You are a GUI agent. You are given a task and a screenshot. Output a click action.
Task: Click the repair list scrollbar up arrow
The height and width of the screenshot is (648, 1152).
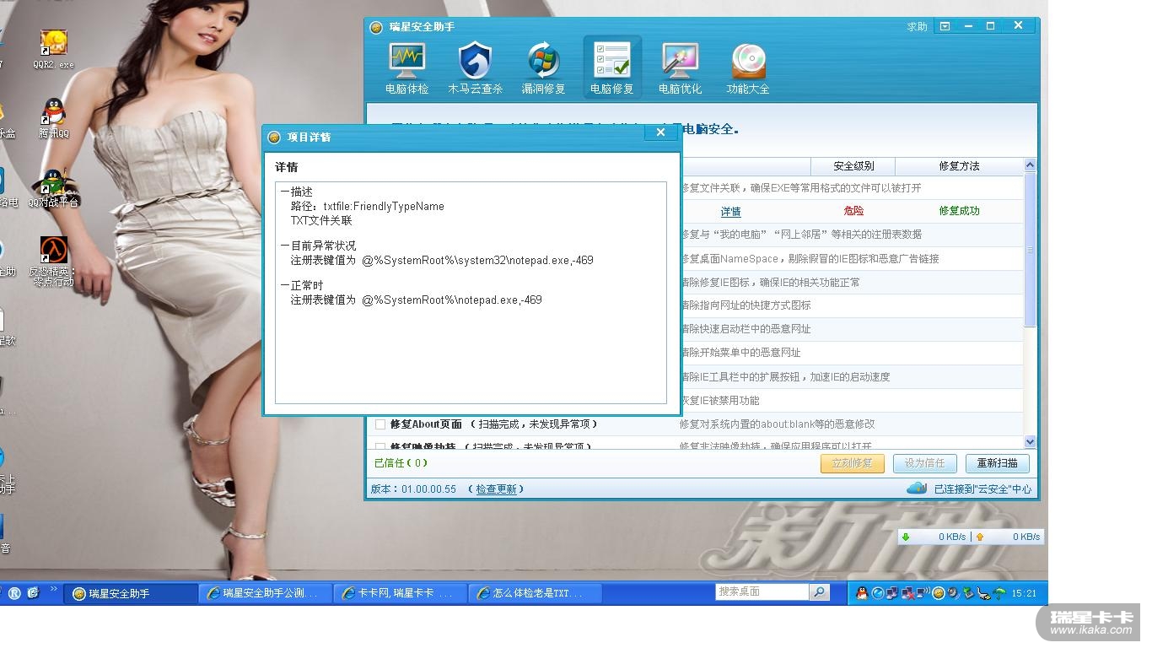(1030, 165)
